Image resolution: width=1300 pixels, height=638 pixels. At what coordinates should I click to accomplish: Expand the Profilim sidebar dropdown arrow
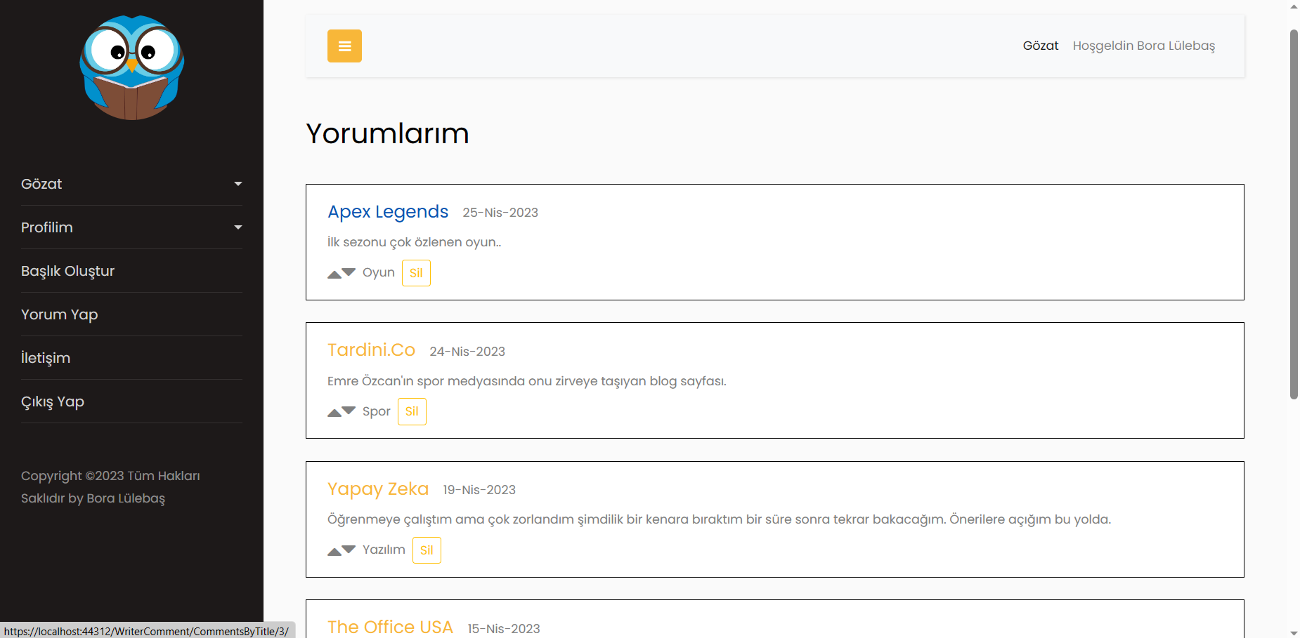tap(238, 227)
